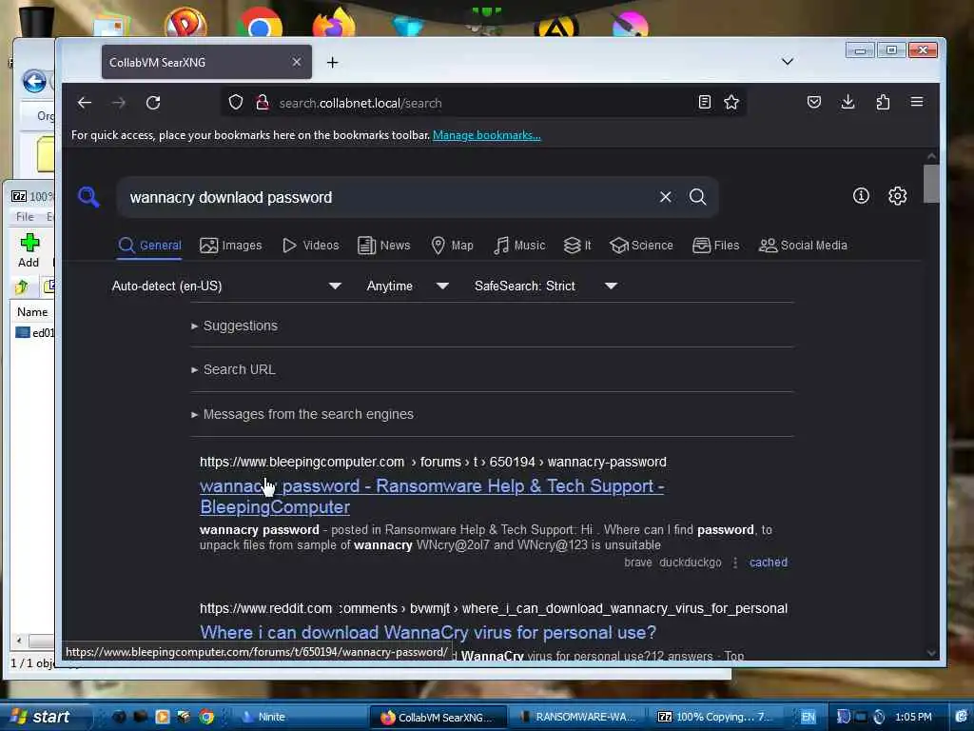This screenshot has width=974, height=731.
Task: Open SearXNG about info icon
Action: pos(861,196)
